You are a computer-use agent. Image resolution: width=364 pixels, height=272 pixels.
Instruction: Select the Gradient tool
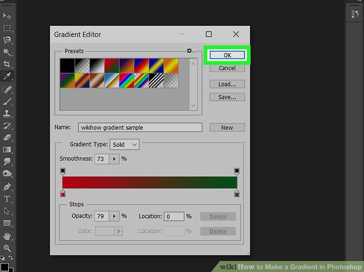(x=6, y=150)
